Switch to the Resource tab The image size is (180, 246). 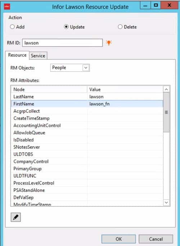click(x=17, y=55)
